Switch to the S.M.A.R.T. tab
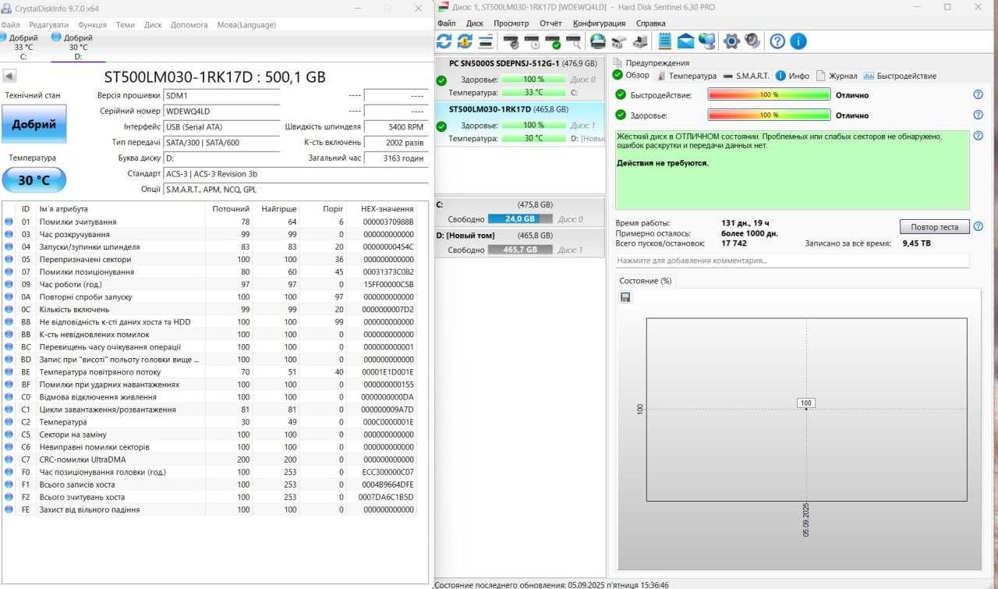Image resolution: width=998 pixels, height=589 pixels. point(745,76)
